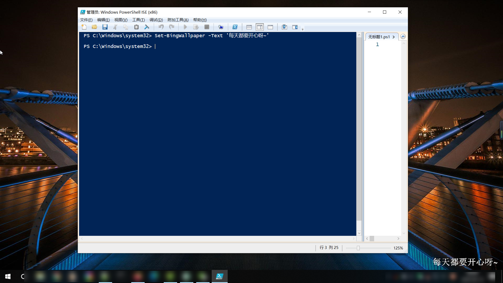Click the Windows Start button
Screen dimensions: 503x283
(x=8, y=276)
